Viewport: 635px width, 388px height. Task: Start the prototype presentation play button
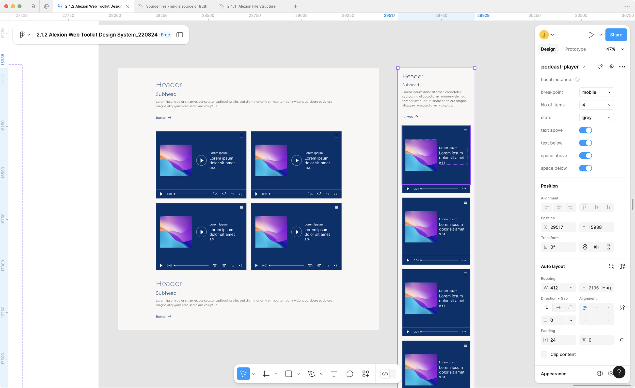pos(591,35)
